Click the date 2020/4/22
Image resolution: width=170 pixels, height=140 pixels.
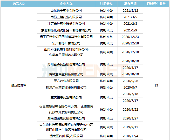coord(130,110)
